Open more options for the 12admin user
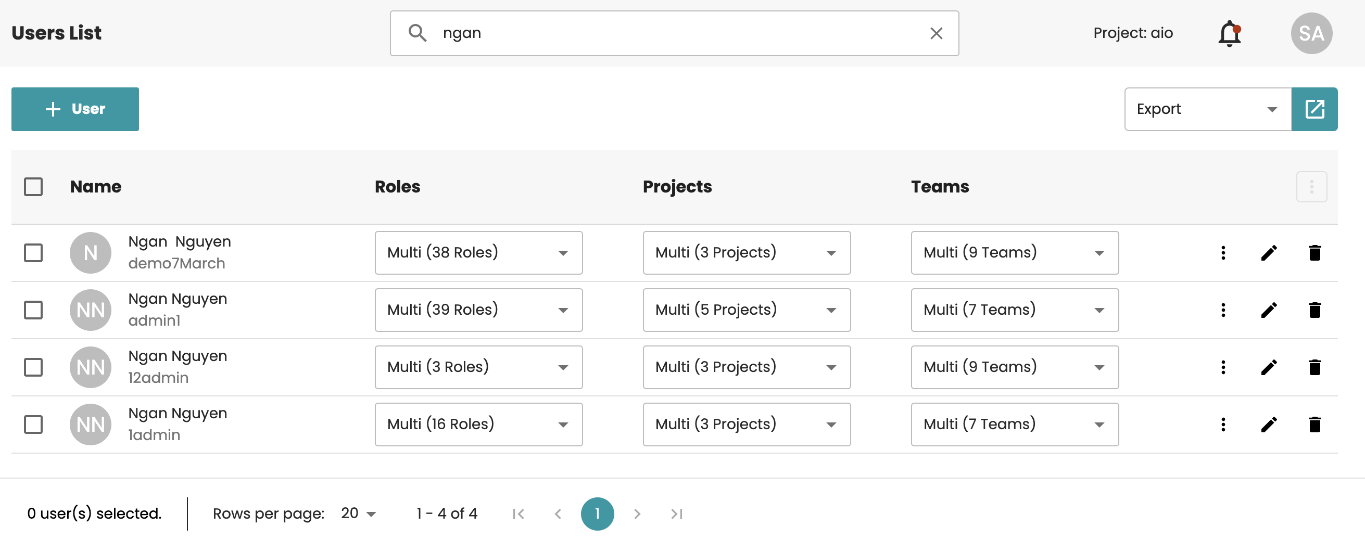The height and width of the screenshot is (540, 1365). tap(1223, 367)
